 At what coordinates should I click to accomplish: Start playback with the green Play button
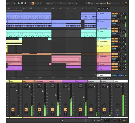click(19, 3)
